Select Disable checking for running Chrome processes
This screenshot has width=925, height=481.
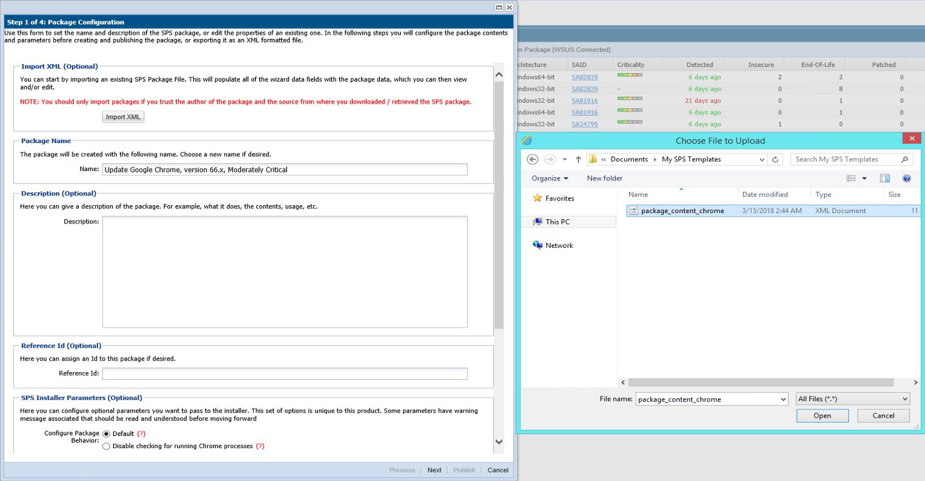pyautogui.click(x=107, y=446)
